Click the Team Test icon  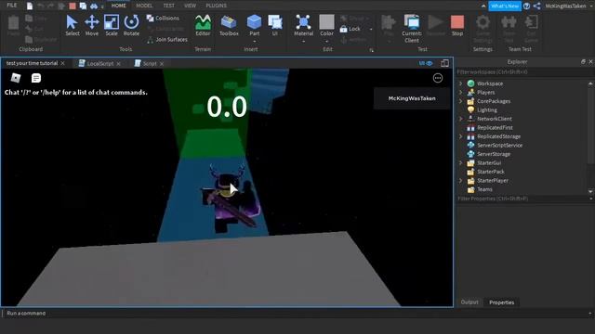pos(509,29)
